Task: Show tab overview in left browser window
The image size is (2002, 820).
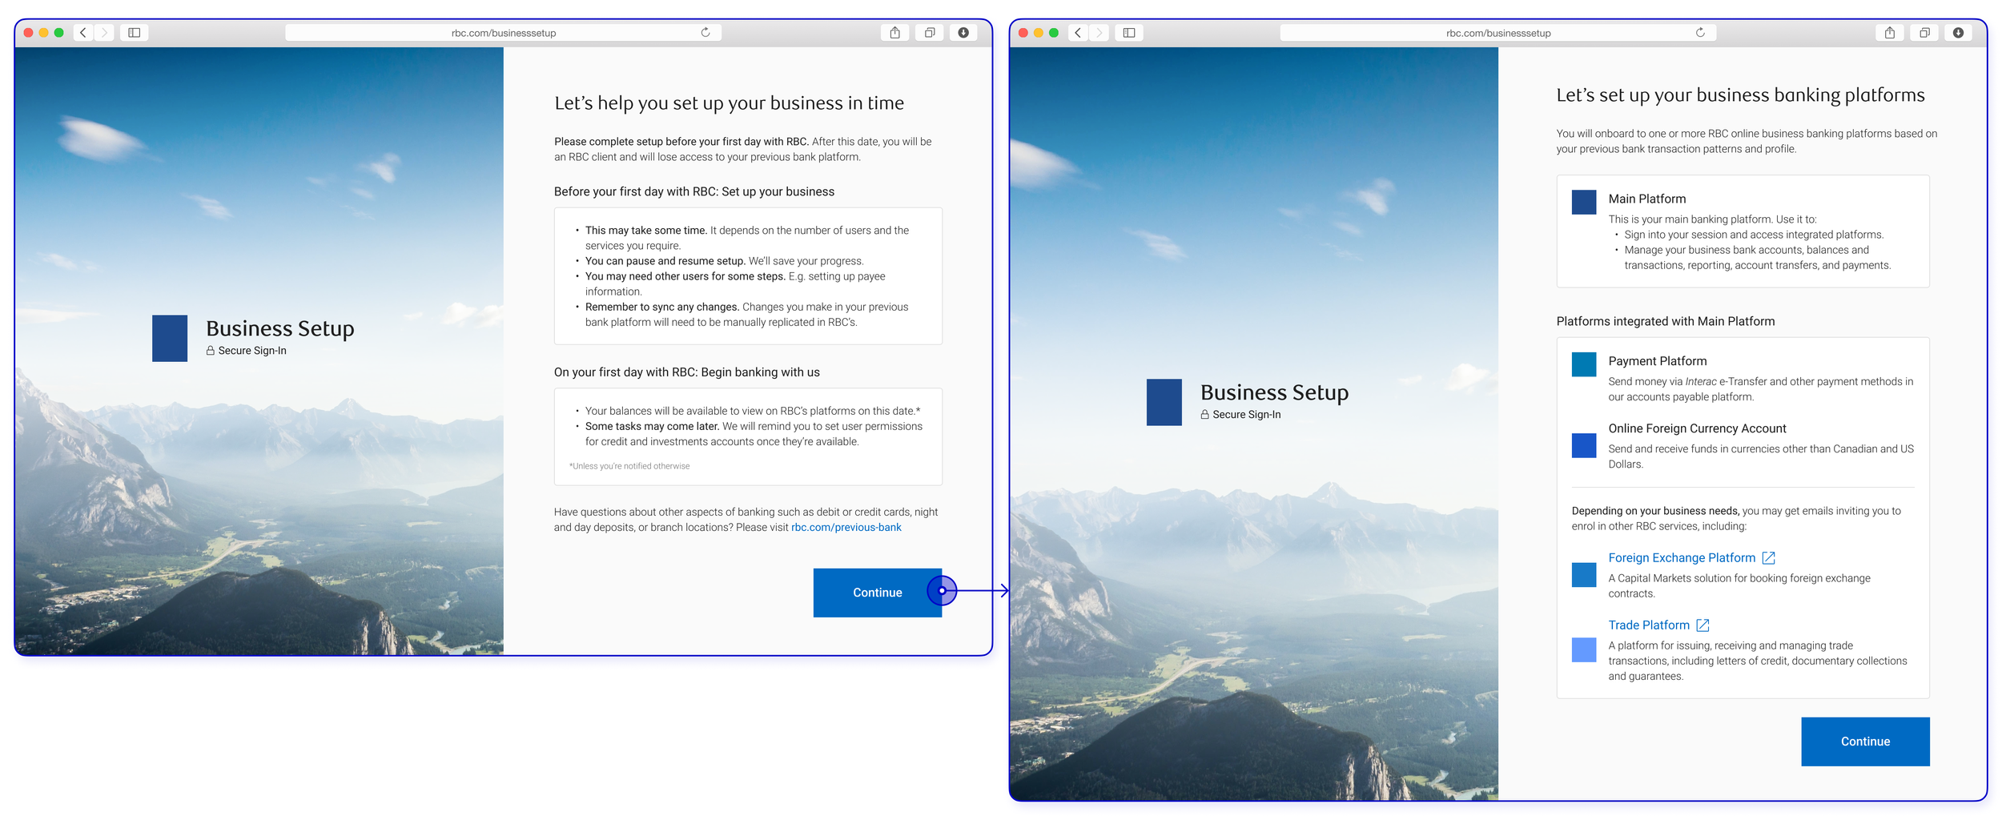Action: pyautogui.click(x=930, y=33)
